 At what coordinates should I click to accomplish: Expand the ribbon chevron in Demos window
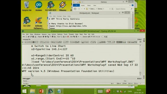pos(130,5)
